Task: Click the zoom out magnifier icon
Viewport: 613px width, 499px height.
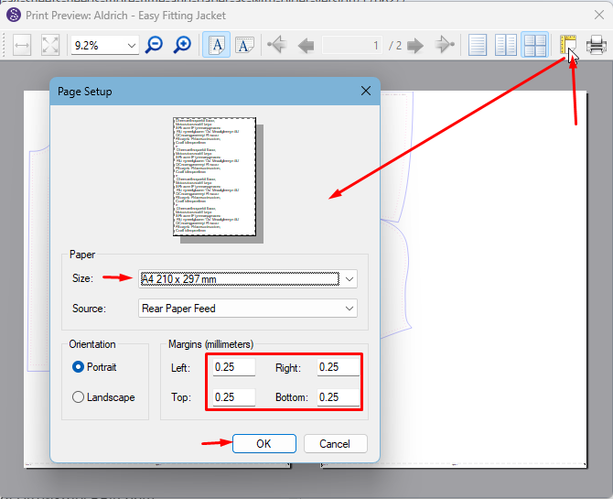Action: [x=155, y=45]
